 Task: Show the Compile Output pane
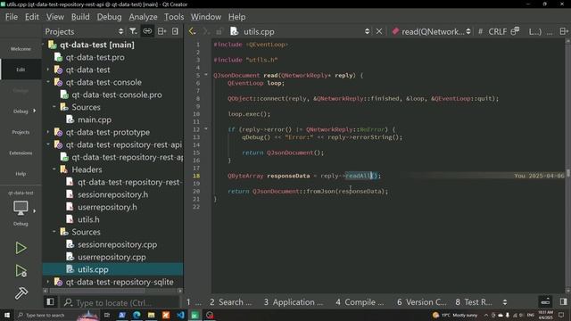pos(360,302)
